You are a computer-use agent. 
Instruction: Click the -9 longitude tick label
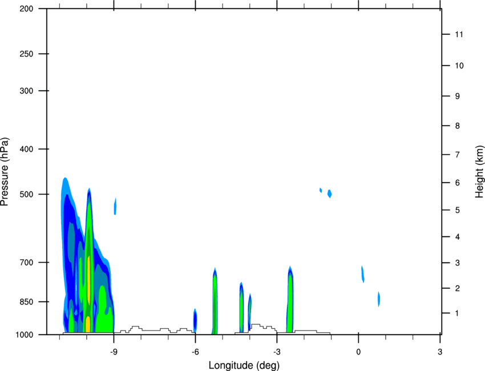(114, 352)
